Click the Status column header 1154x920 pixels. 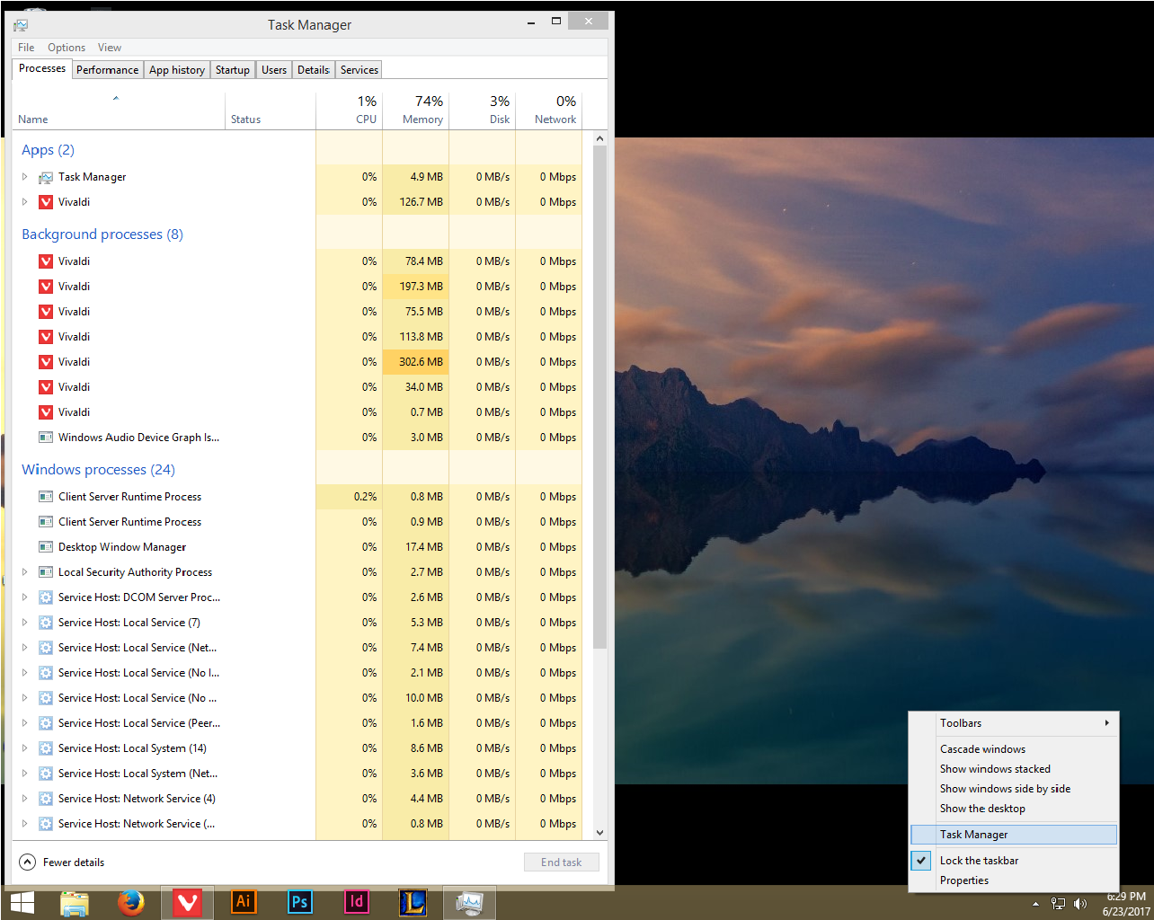tap(270, 111)
